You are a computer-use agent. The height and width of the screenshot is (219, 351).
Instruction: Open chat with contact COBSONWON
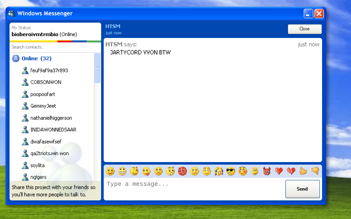pyautogui.click(x=46, y=82)
